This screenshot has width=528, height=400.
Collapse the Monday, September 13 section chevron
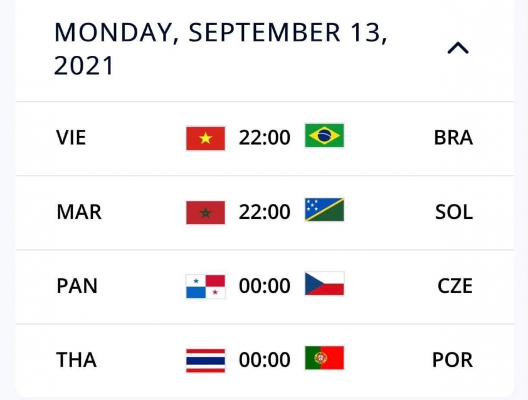458,48
